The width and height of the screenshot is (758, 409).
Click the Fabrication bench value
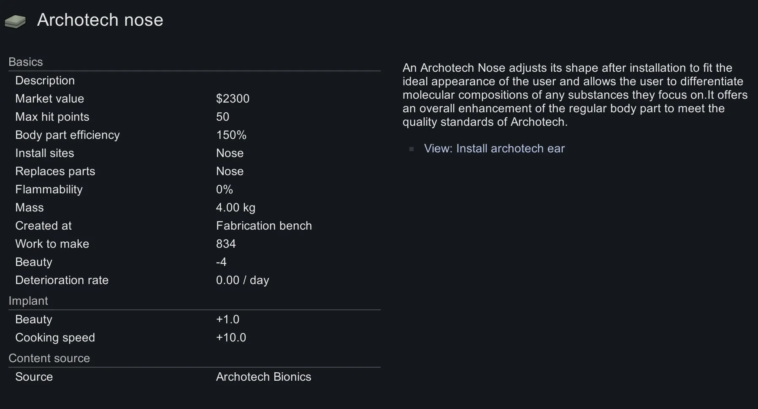click(x=264, y=226)
